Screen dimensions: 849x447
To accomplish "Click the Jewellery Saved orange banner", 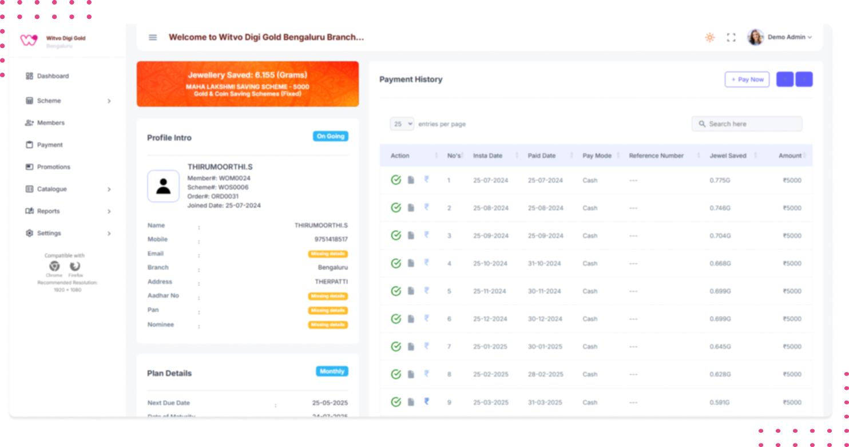I will click(248, 84).
